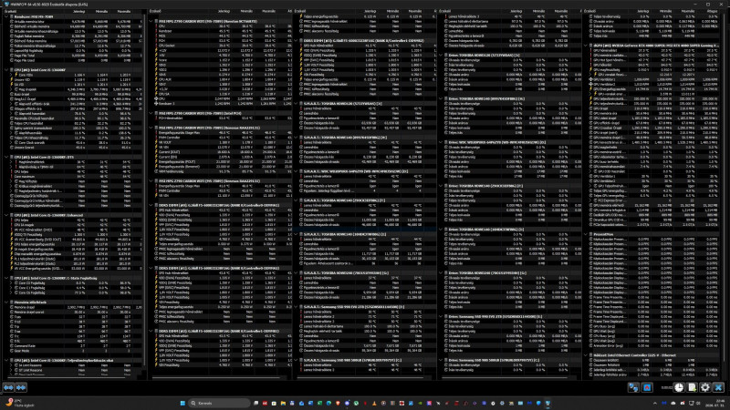Click the expand-columns left-right arrows icon

point(8,387)
